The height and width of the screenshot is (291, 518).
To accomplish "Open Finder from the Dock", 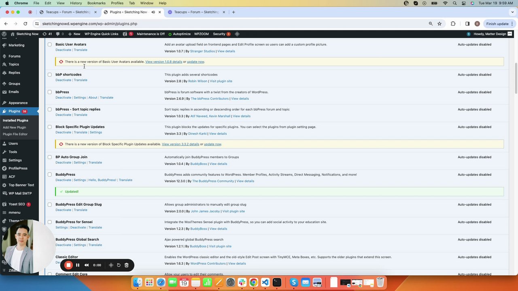I will (x=138, y=282).
